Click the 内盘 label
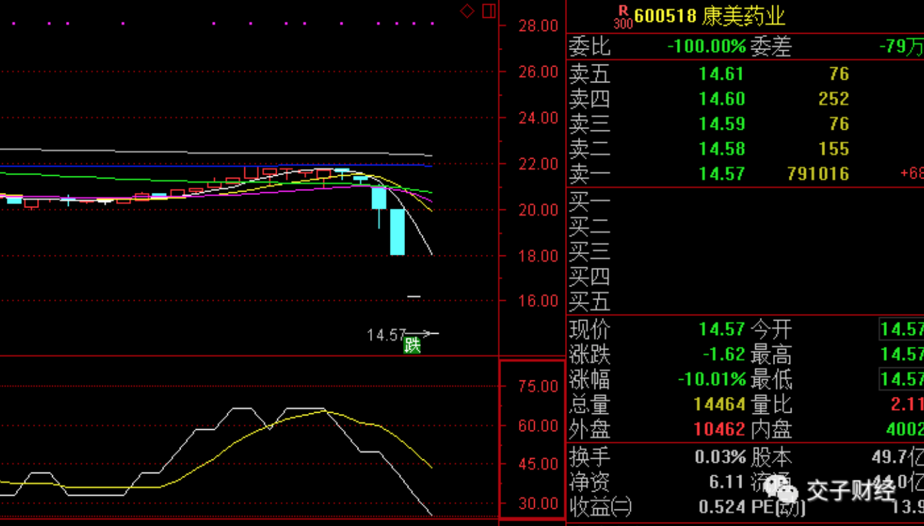The image size is (924, 526). coord(770,430)
